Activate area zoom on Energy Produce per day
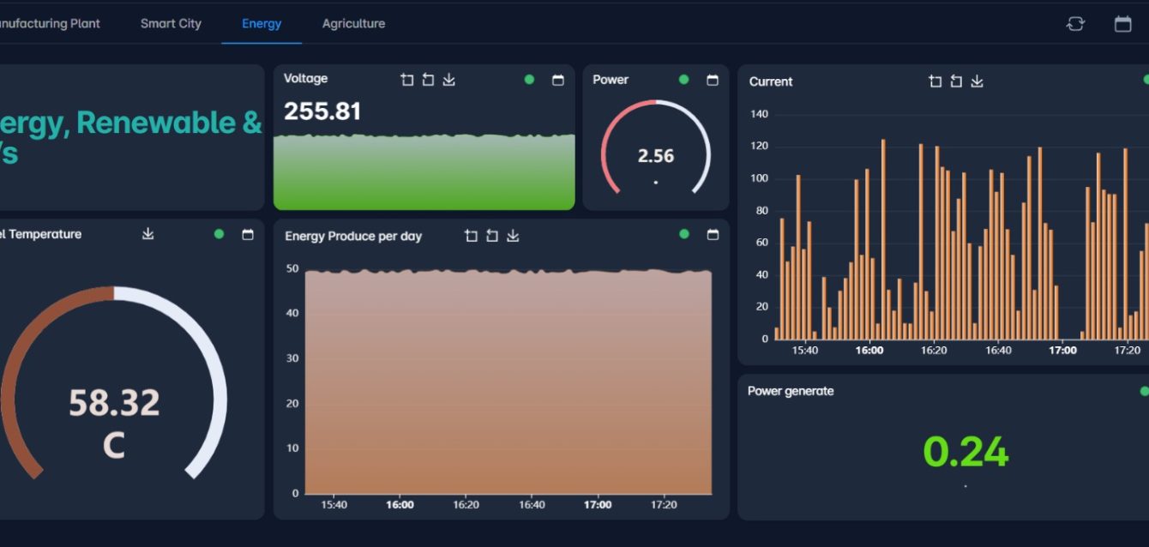Screen dimensions: 1149x547 pyautogui.click(x=471, y=236)
